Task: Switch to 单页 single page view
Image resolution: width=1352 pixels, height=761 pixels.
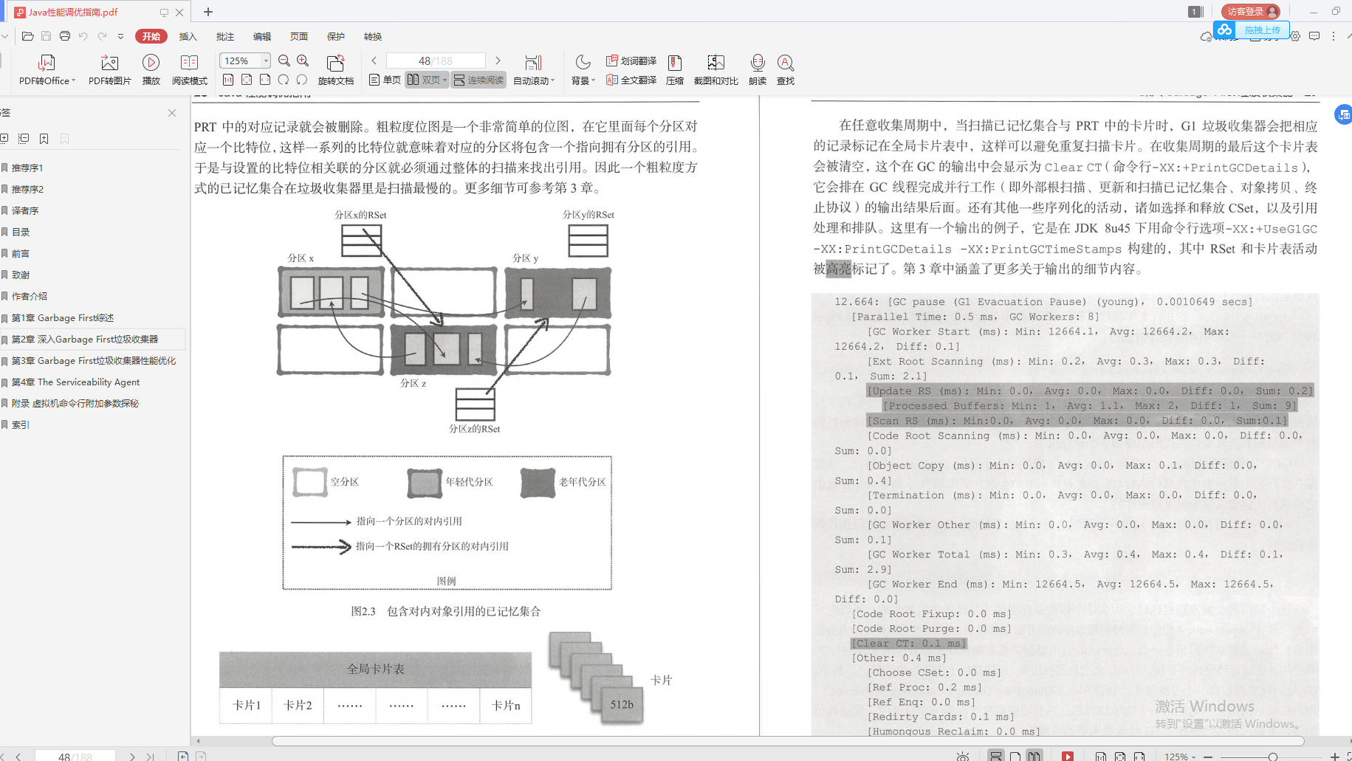Action: [x=385, y=80]
